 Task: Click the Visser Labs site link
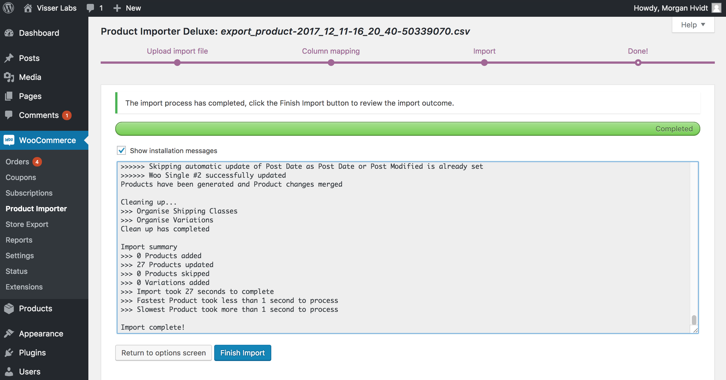pos(57,8)
